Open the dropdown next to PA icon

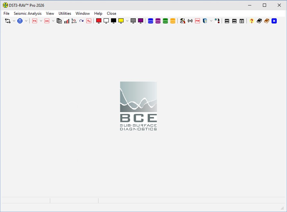pos(41,21)
